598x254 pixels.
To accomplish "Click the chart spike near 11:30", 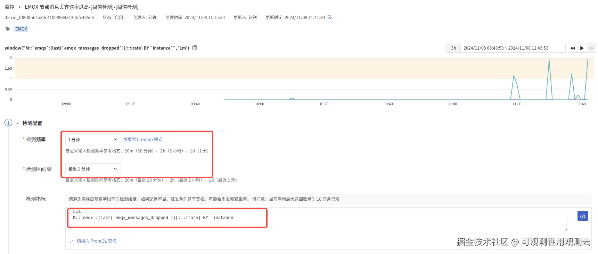I will tap(549, 80).
